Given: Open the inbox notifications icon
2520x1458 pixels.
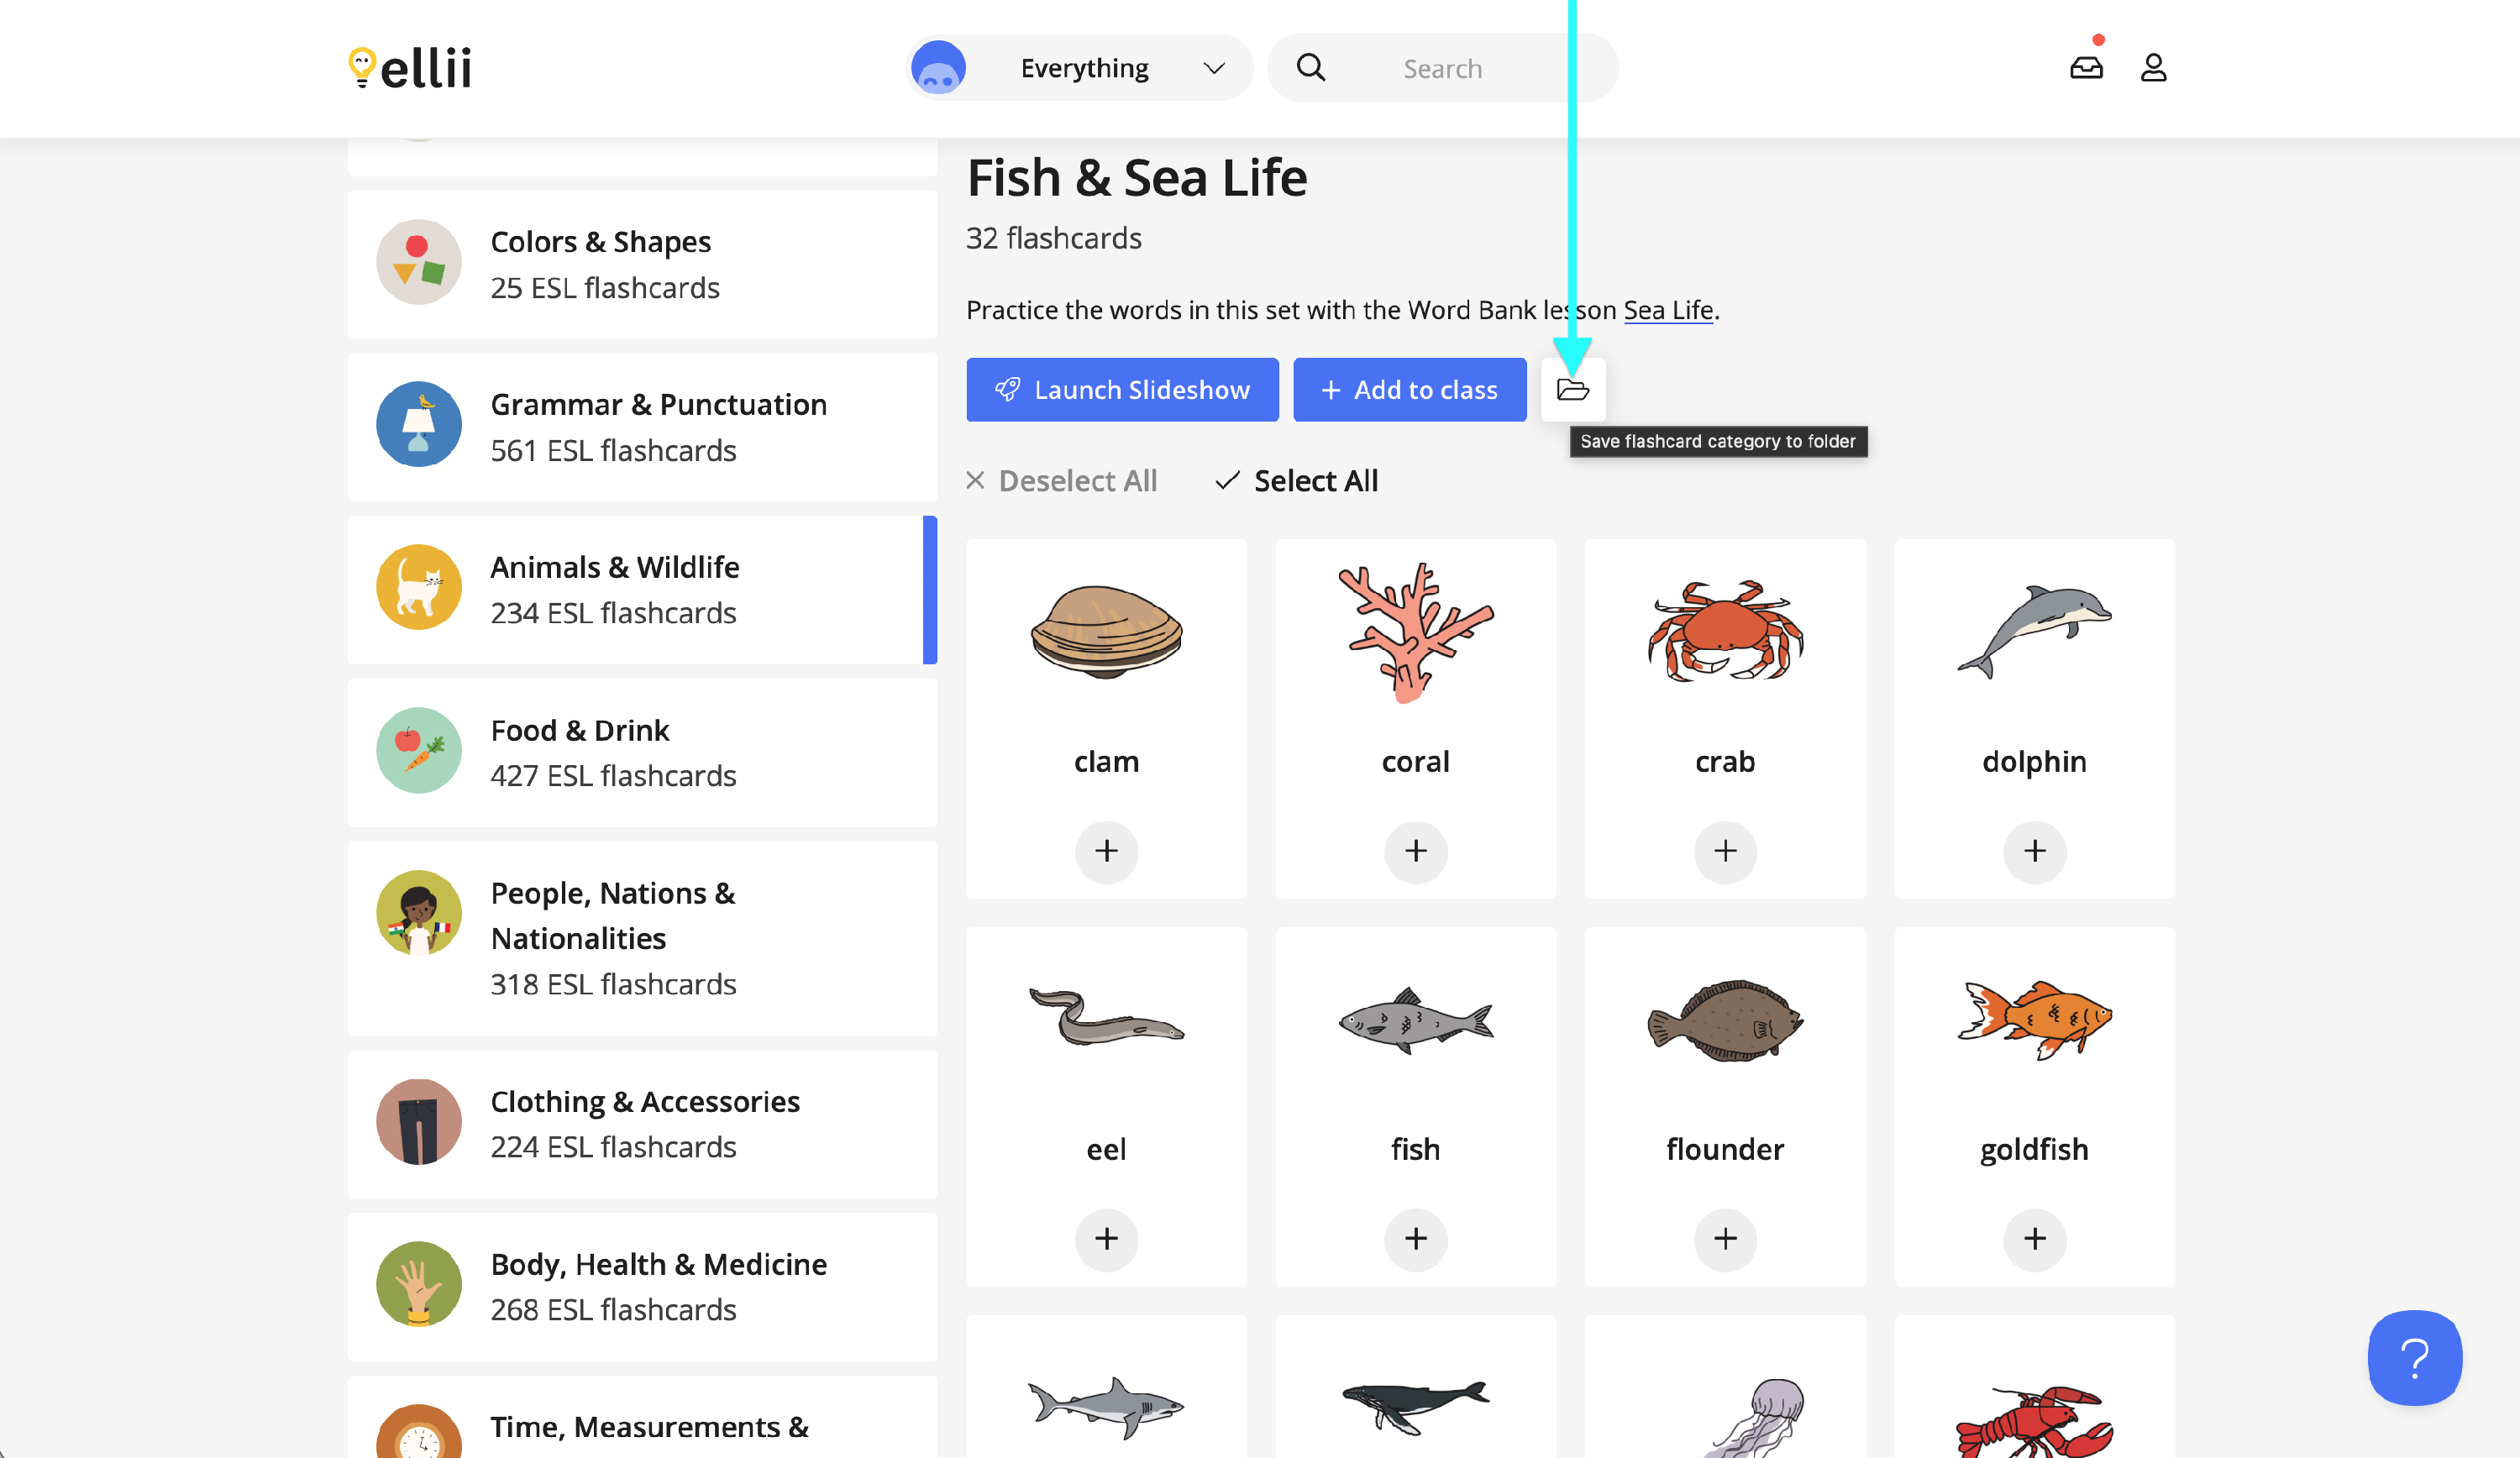Looking at the screenshot, I should click(2085, 68).
